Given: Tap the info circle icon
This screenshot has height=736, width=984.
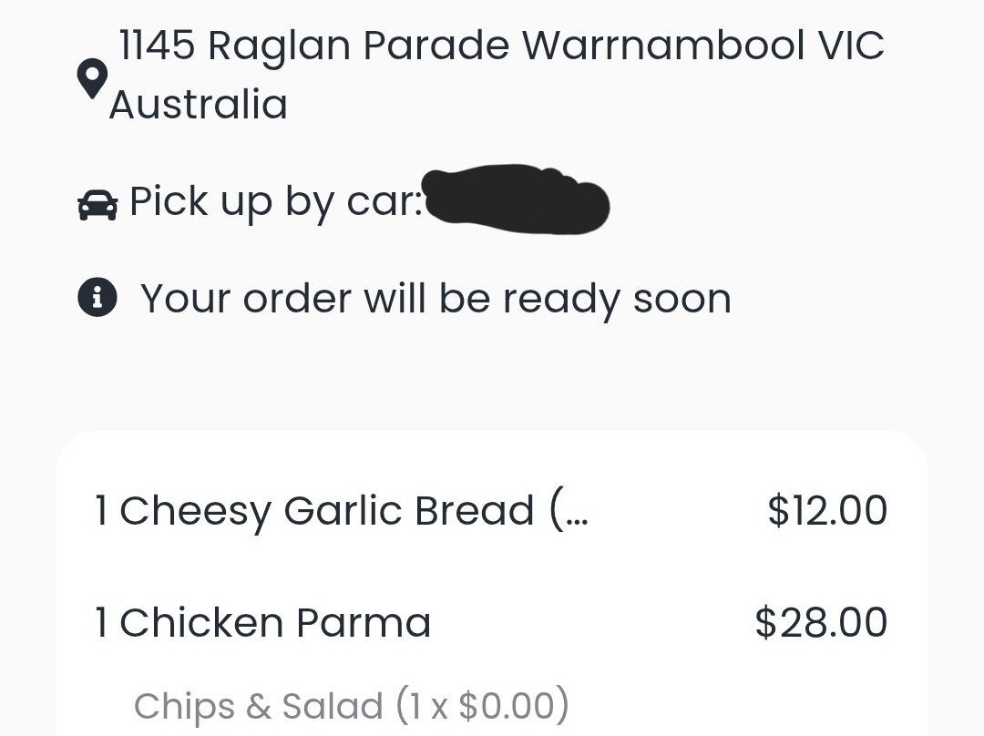Looking at the screenshot, I should [97, 298].
